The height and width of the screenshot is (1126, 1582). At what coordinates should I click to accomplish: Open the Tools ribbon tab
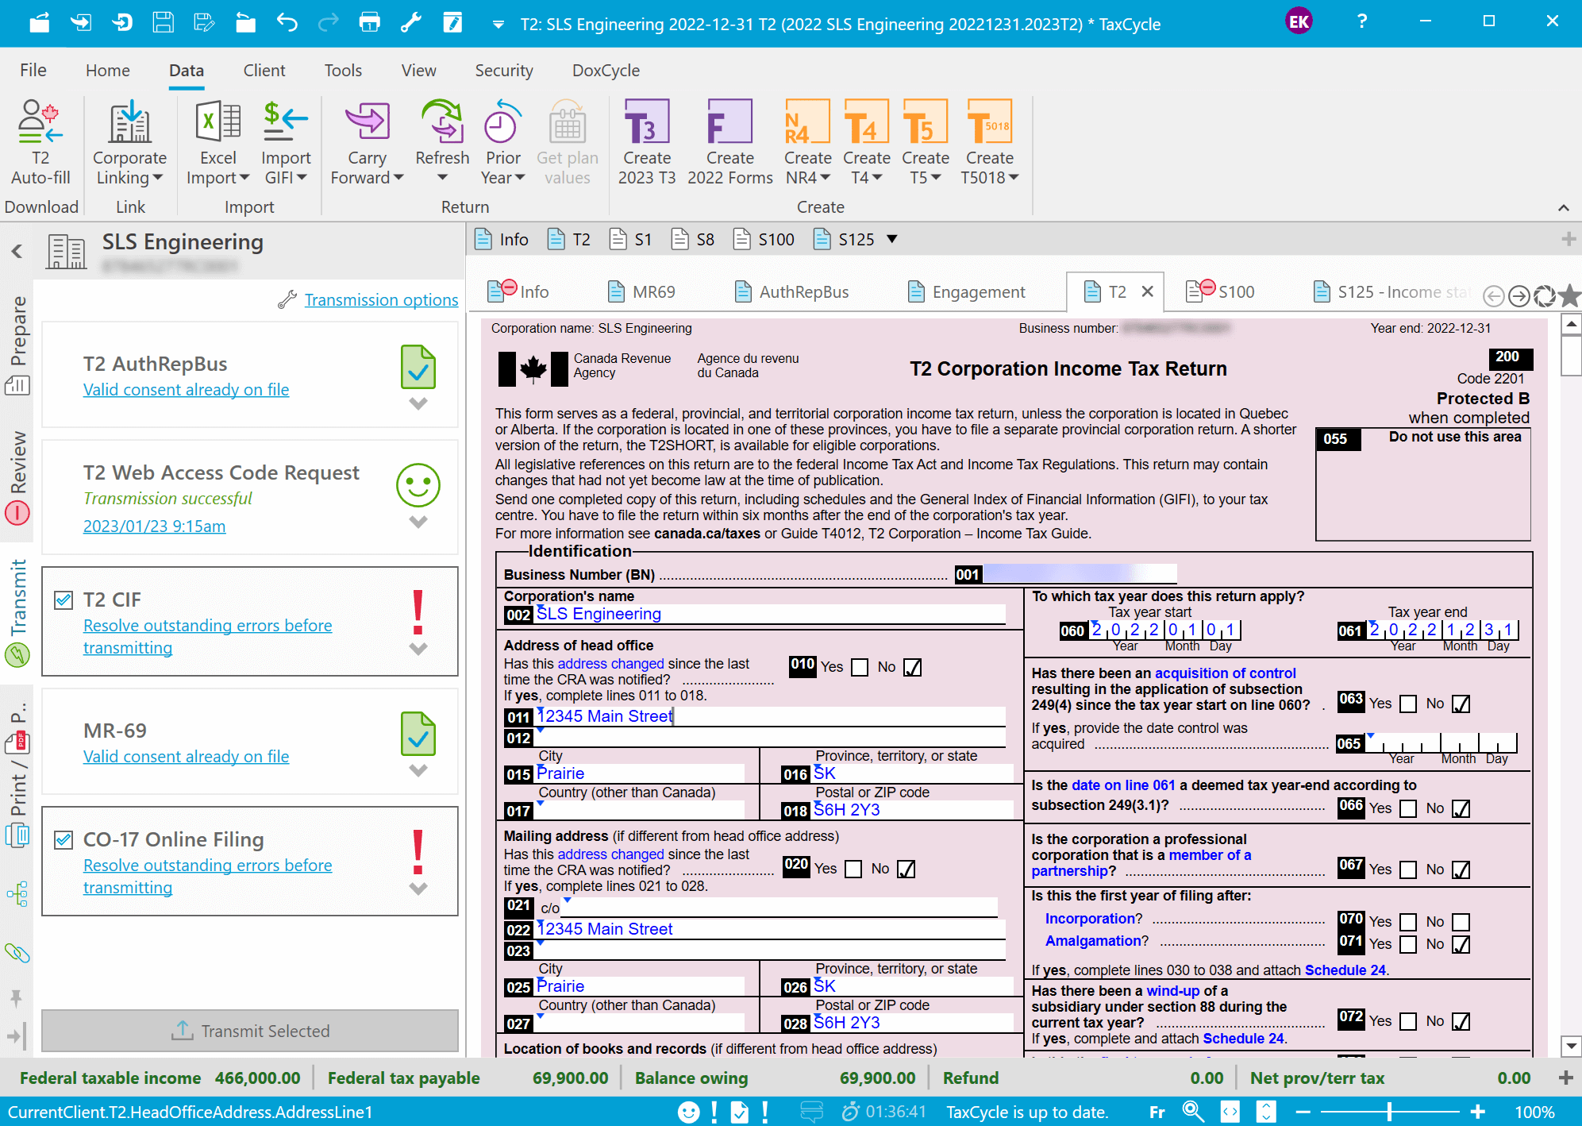click(x=343, y=71)
